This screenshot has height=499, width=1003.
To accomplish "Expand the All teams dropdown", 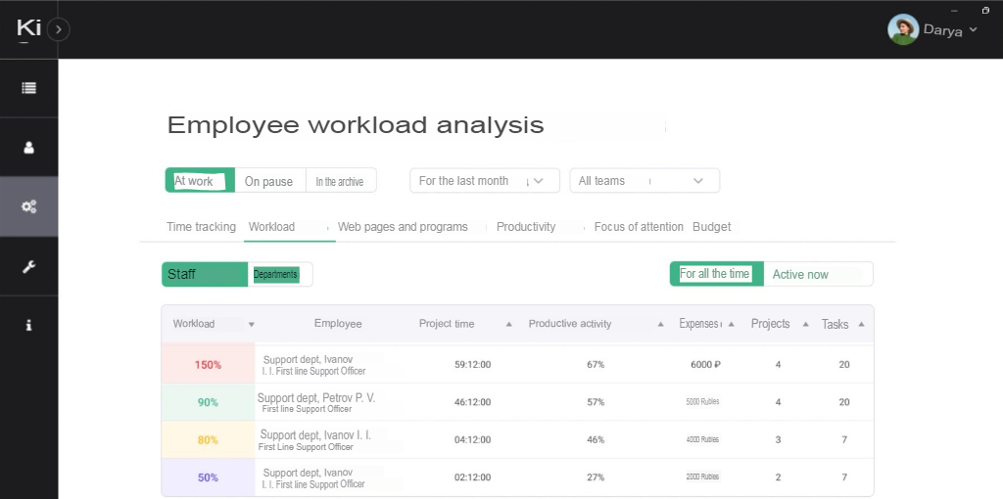I will 644,181.
